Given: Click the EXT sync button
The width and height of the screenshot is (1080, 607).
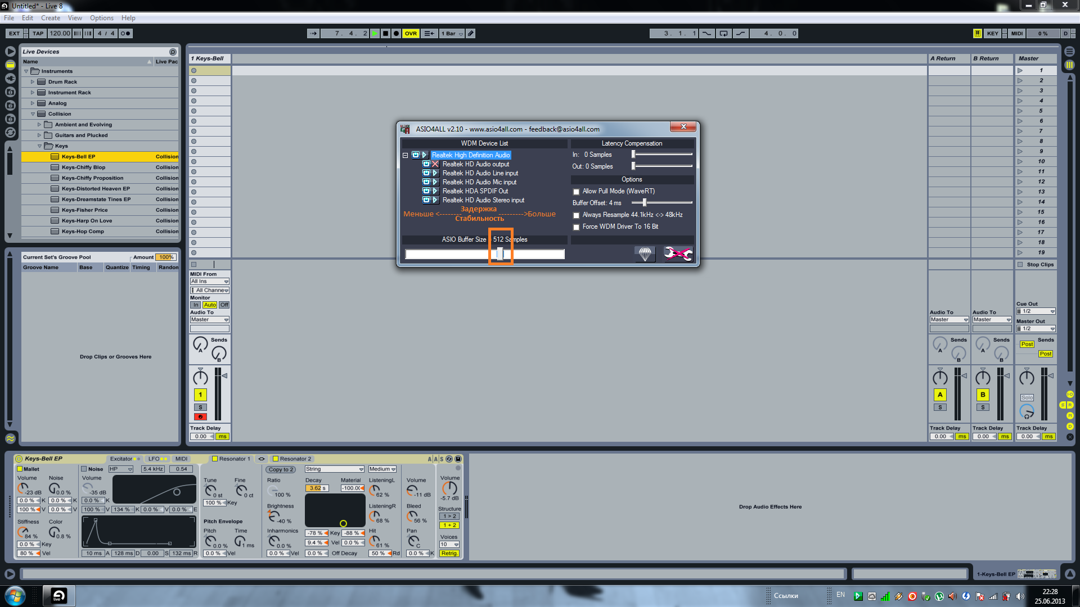Looking at the screenshot, I should coord(15,34).
